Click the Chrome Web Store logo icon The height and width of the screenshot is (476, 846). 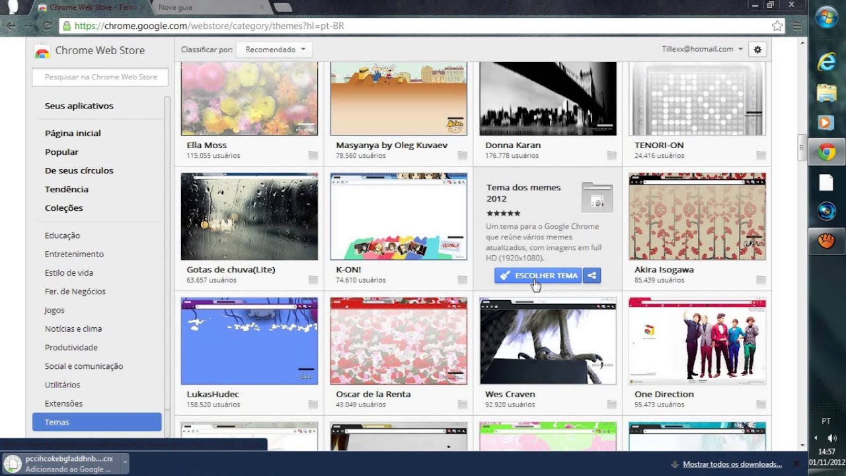(42, 51)
